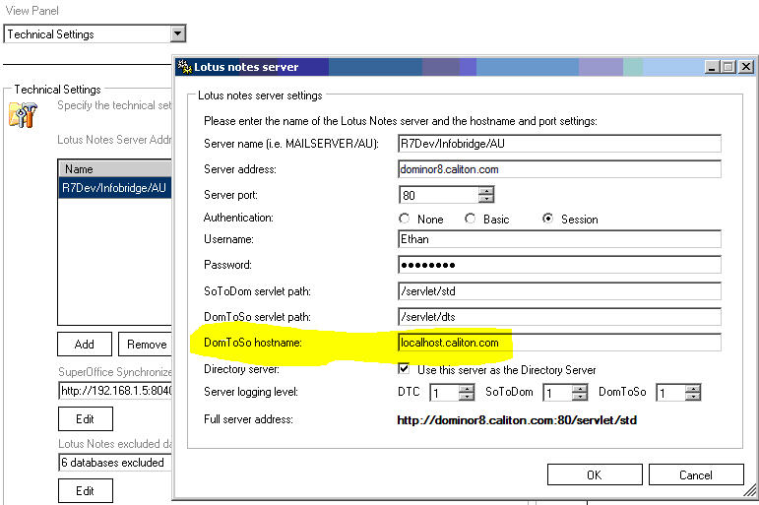This screenshot has width=759, height=505.
Task: Decrease the DTC logging level
Action: 467,396
